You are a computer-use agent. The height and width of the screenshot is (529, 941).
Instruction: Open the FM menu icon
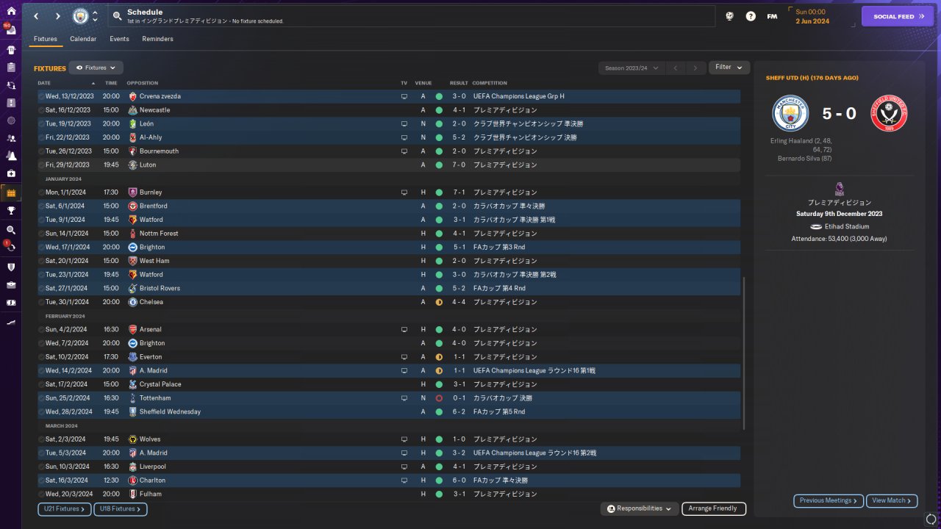click(772, 16)
